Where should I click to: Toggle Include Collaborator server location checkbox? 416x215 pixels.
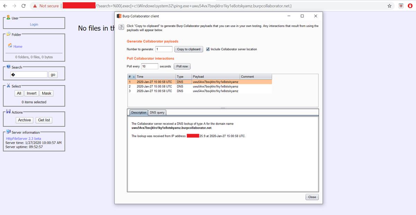208,49
